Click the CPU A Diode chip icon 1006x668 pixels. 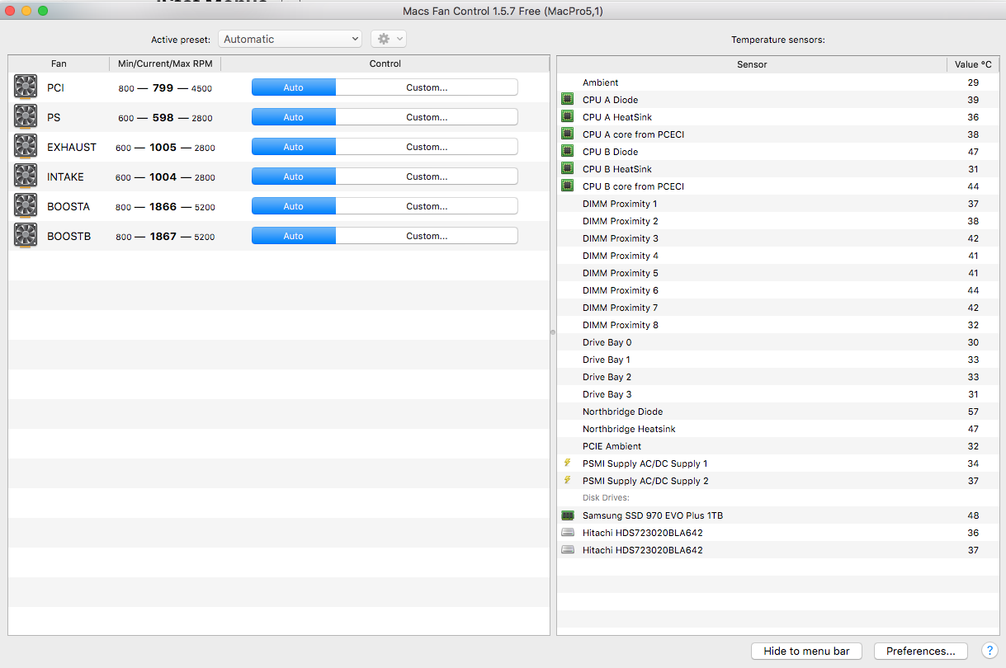(567, 99)
